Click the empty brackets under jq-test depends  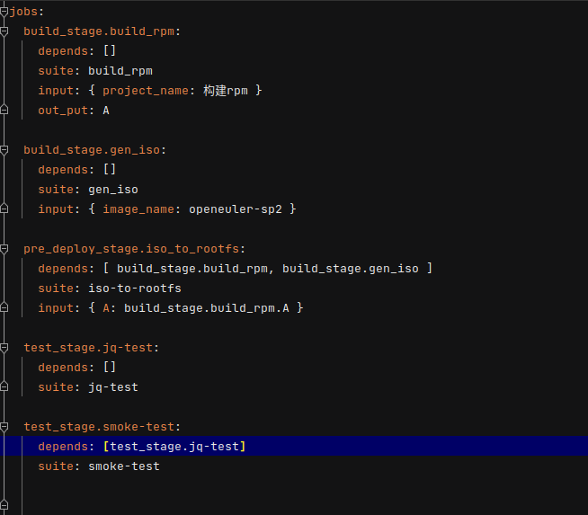click(x=110, y=368)
